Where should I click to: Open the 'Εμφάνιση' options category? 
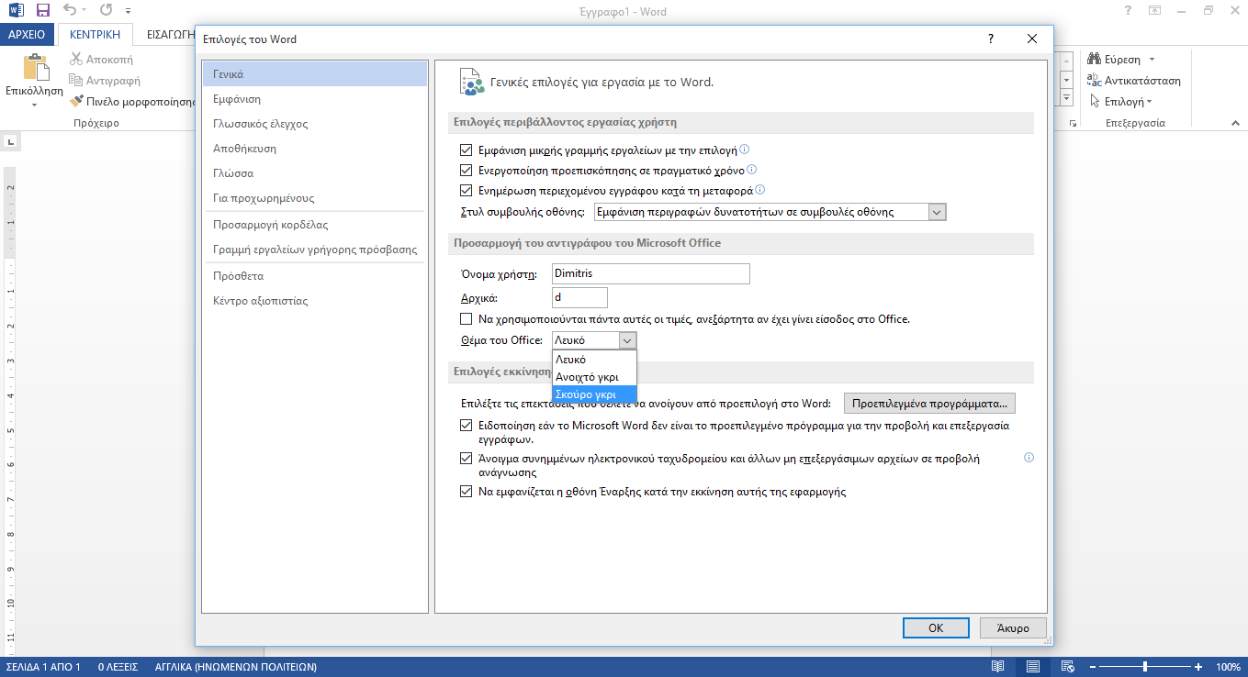coord(237,99)
